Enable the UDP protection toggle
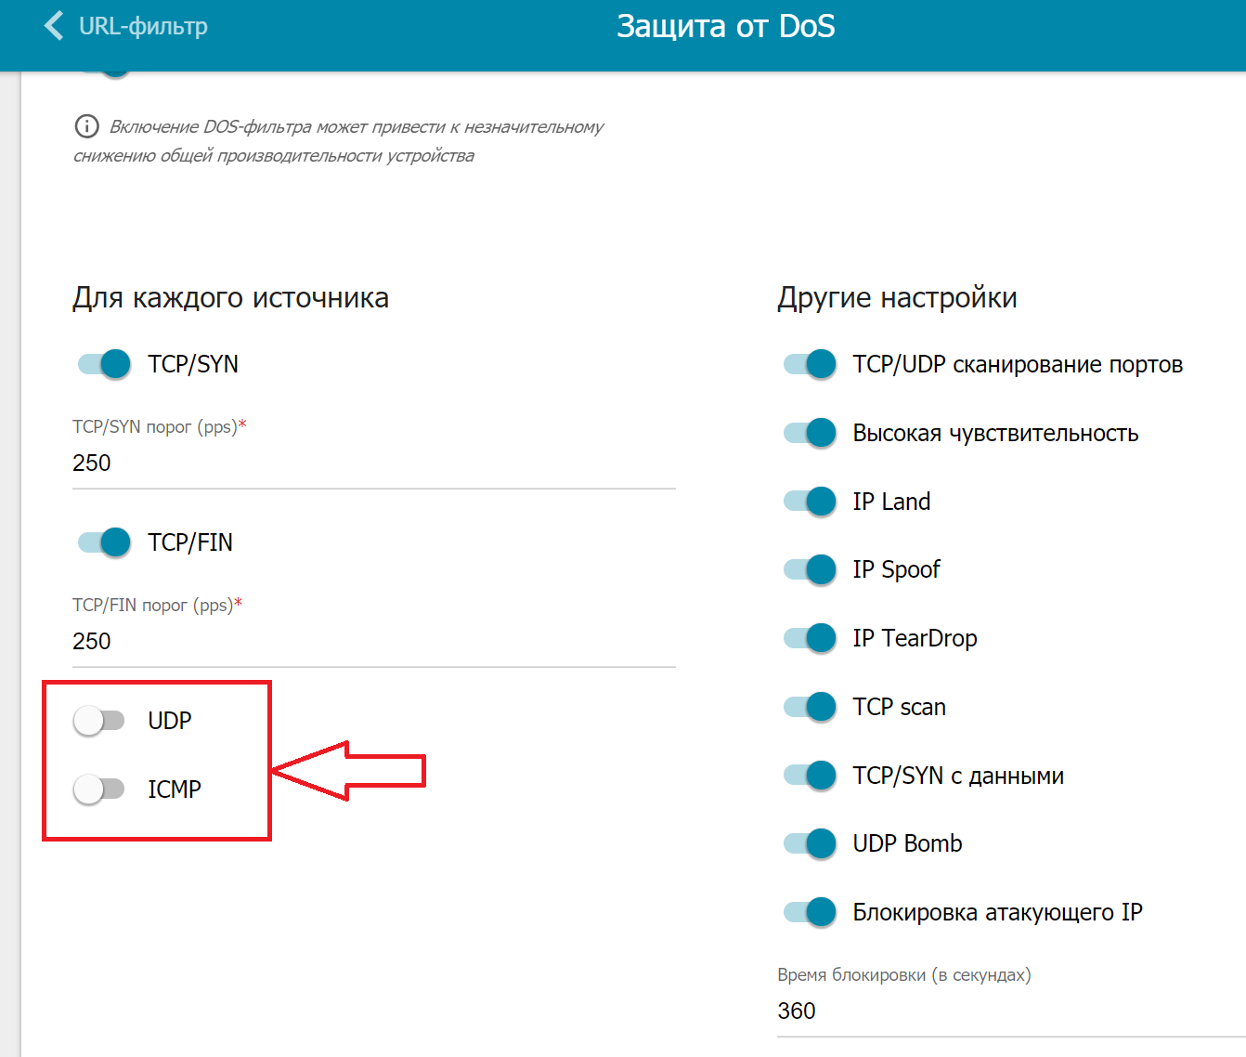This screenshot has height=1057, width=1246. (99, 721)
